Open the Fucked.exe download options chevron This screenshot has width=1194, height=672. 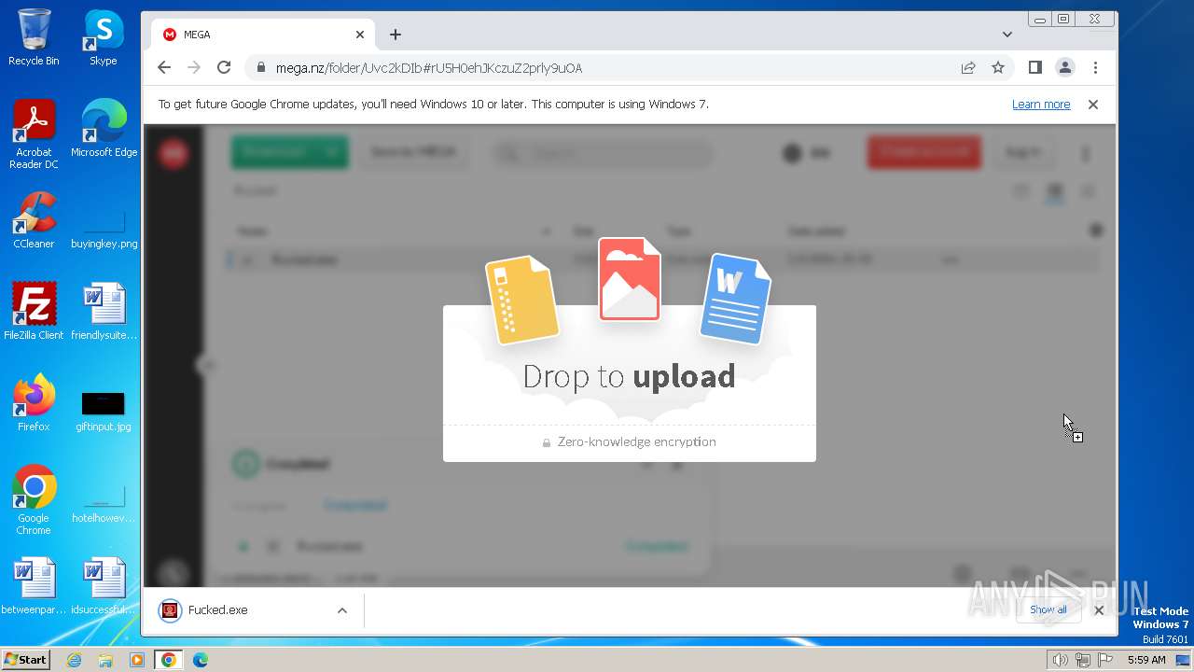click(342, 610)
